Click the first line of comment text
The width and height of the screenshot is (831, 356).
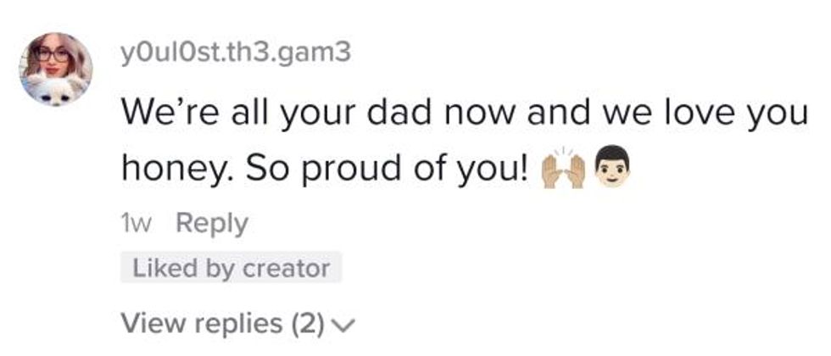click(x=463, y=114)
